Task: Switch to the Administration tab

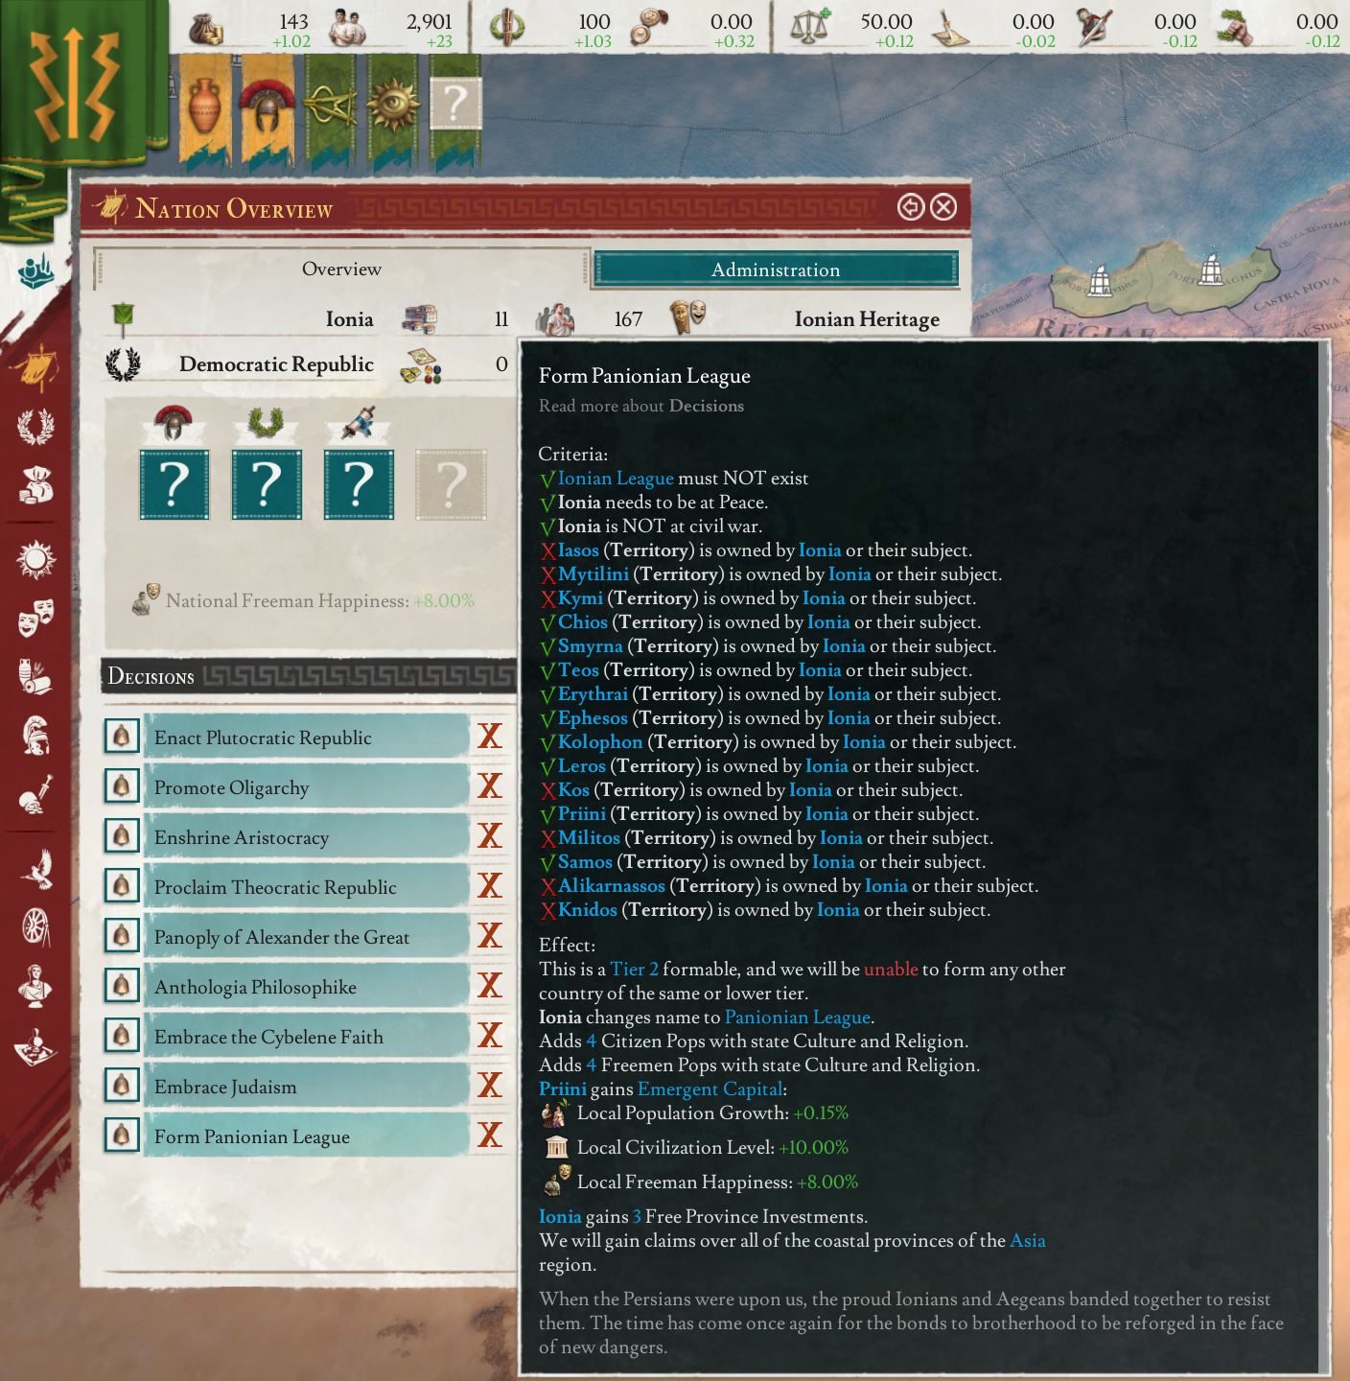Action: coord(776,269)
